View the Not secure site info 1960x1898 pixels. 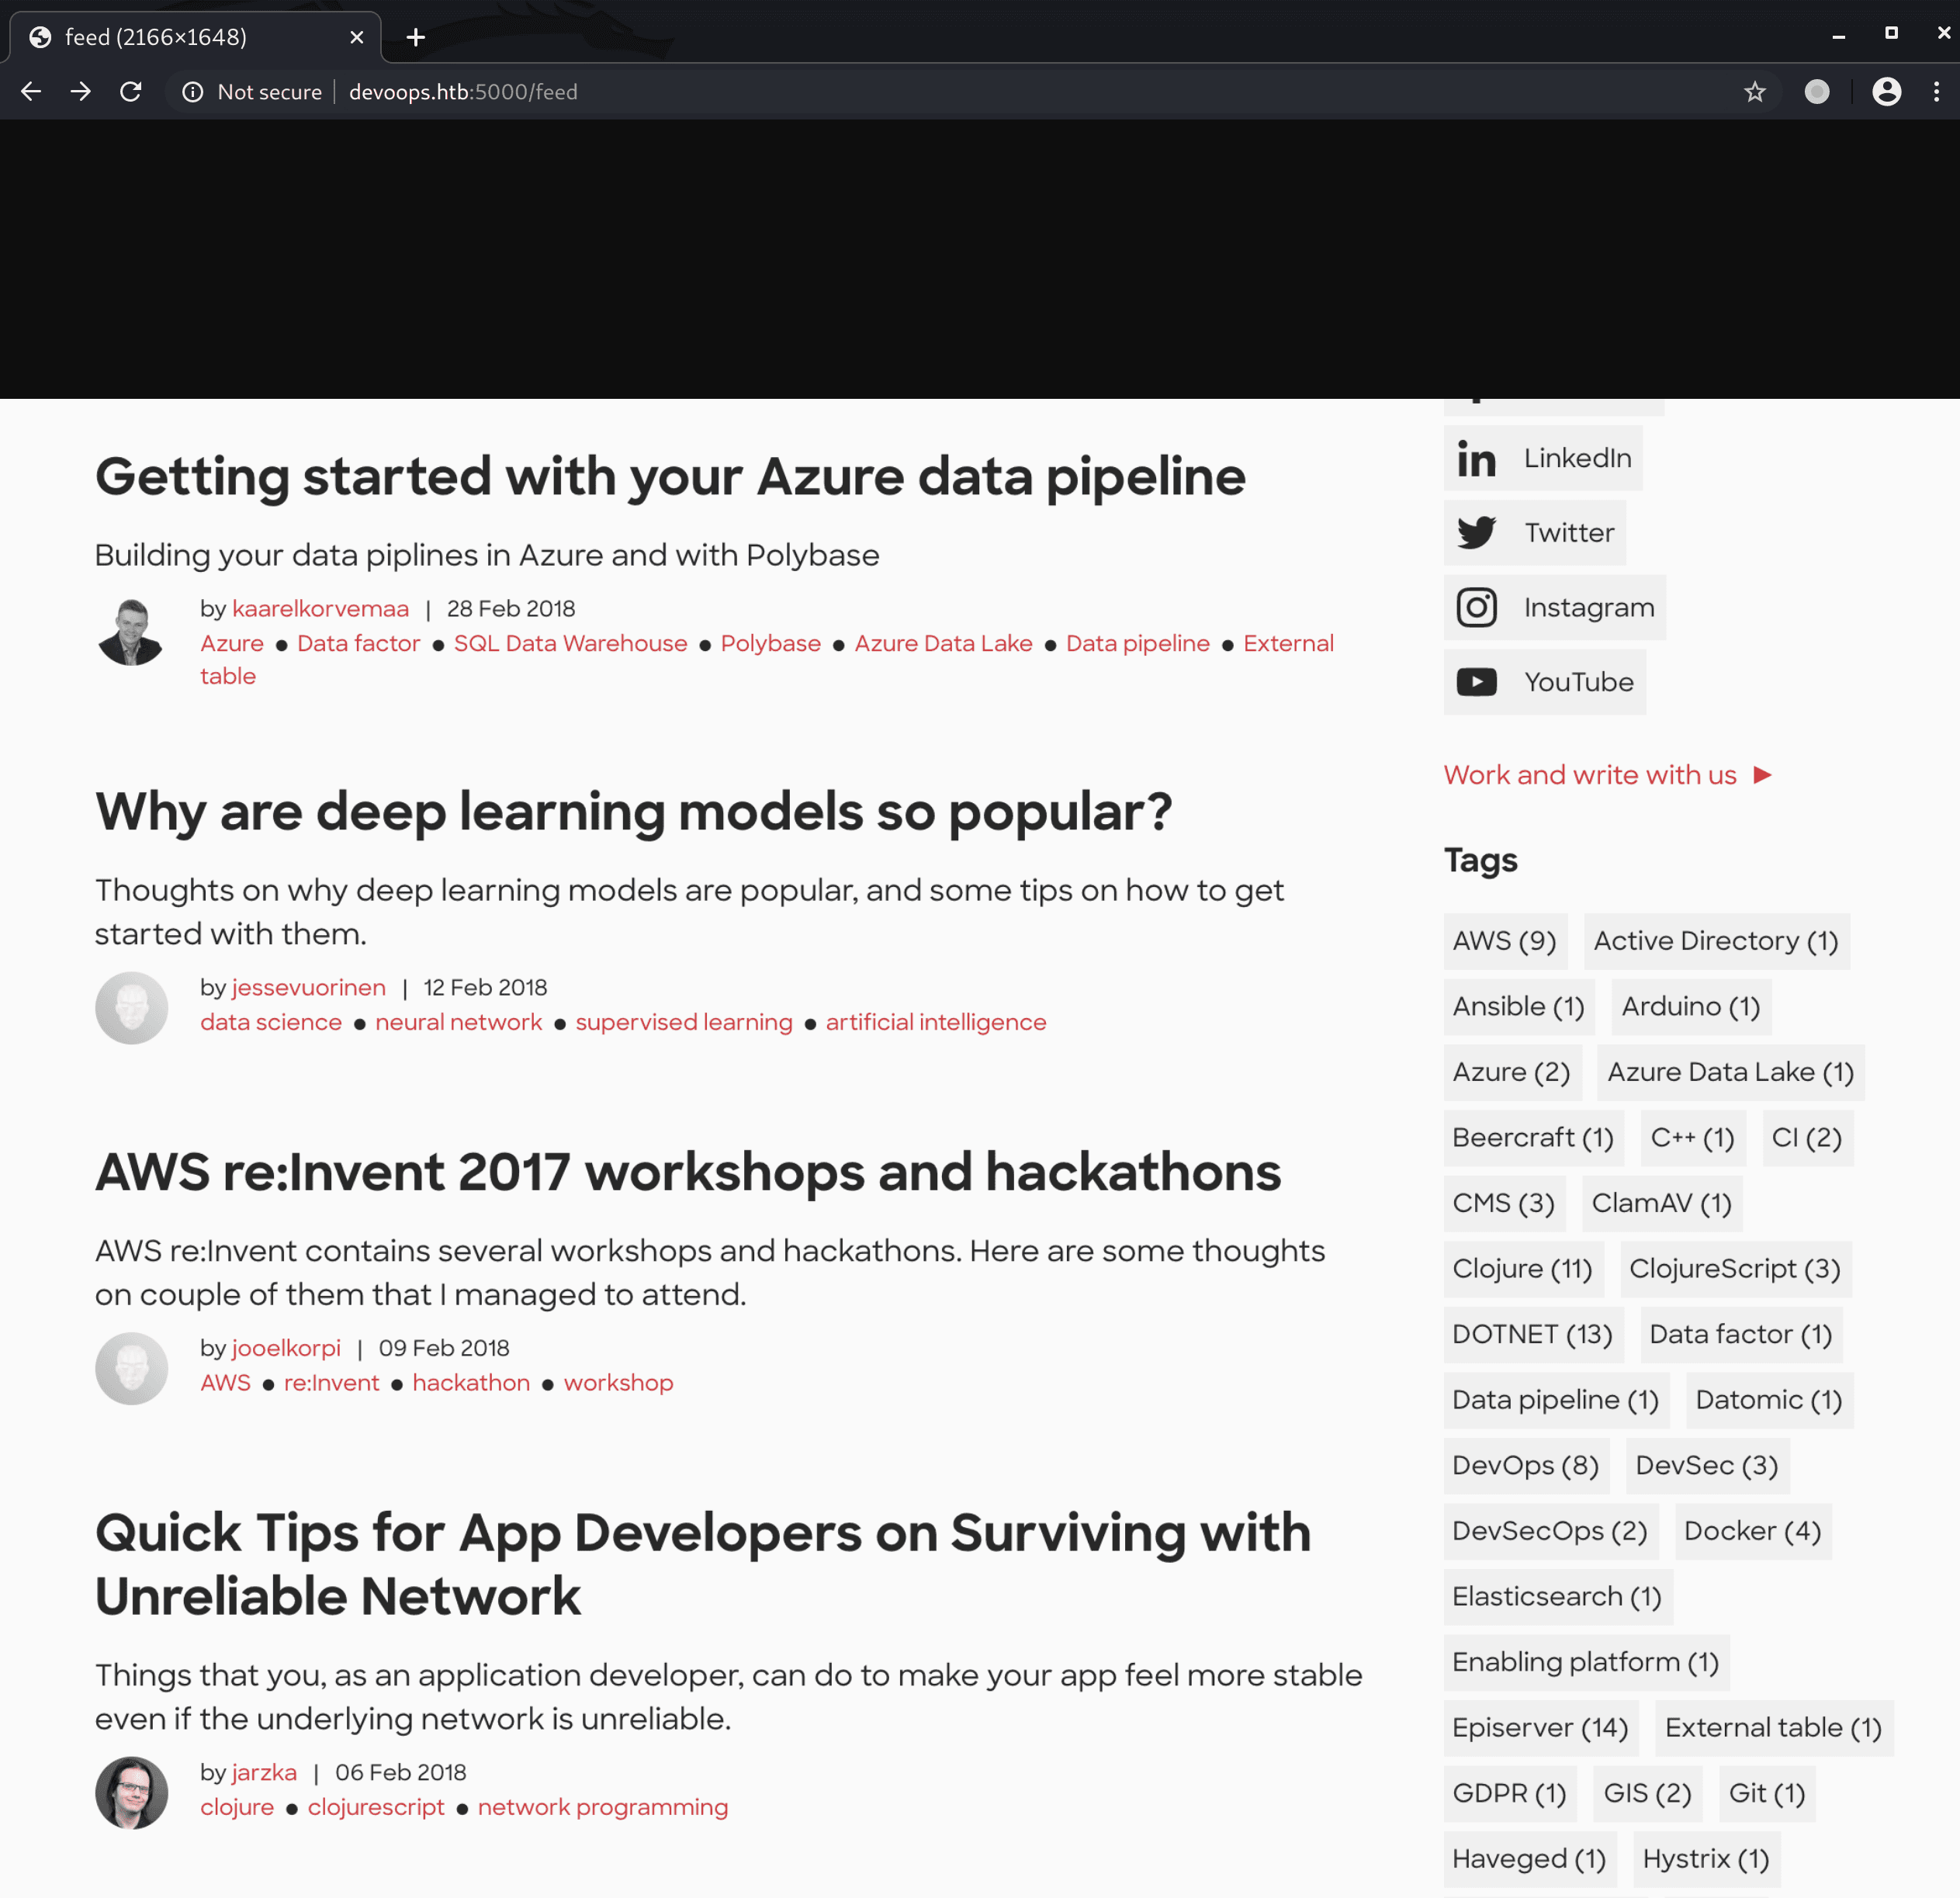[252, 92]
